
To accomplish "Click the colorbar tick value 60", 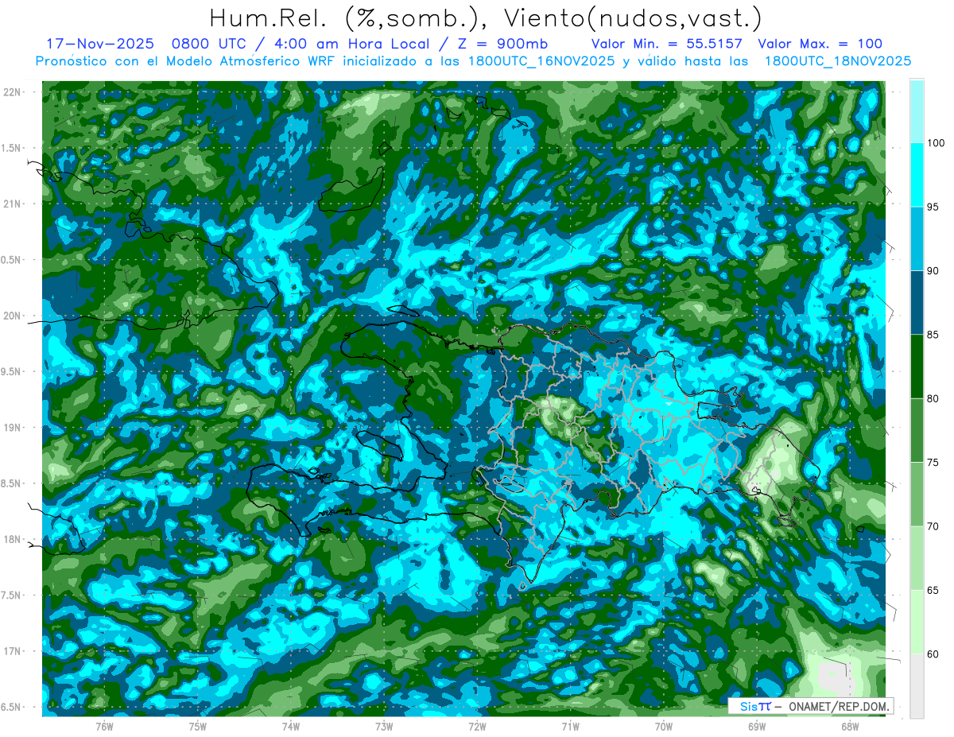I will [x=933, y=654].
